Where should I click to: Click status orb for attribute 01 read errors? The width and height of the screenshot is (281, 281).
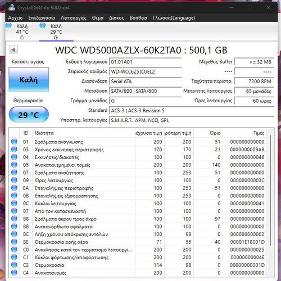click(14, 142)
